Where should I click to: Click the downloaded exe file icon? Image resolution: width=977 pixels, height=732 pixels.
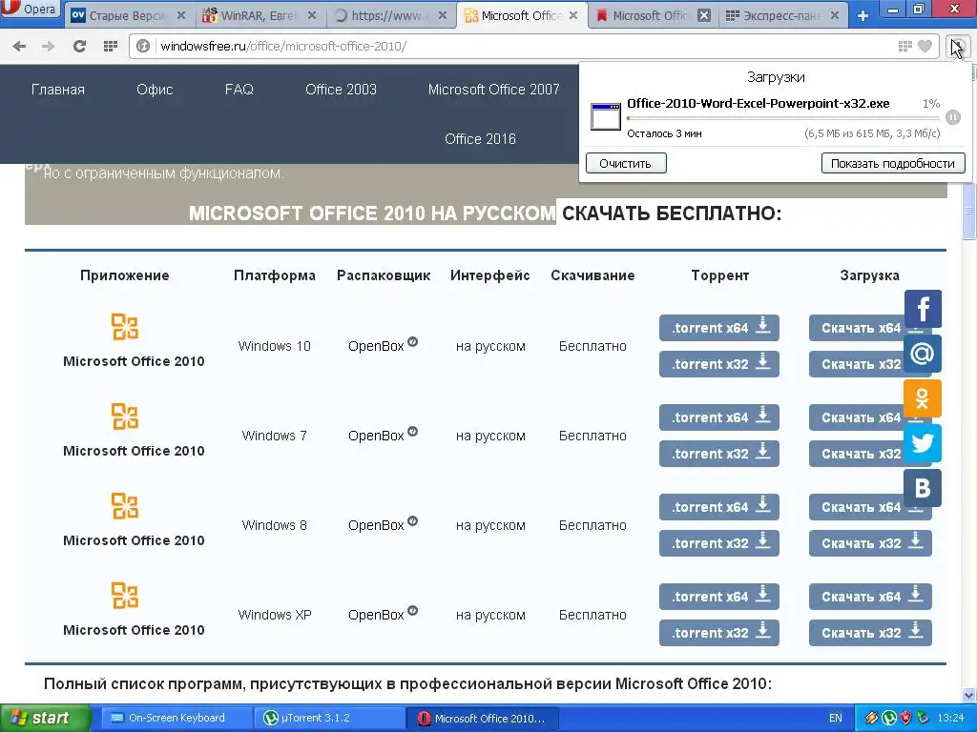pyautogui.click(x=605, y=117)
